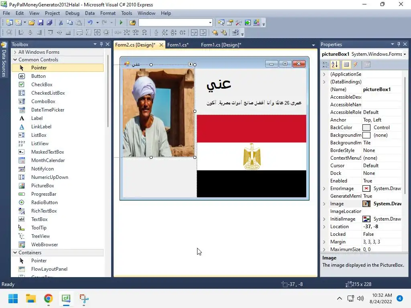
Task: Open the pictureBox1 smart tag arrow
Action: (190, 64)
